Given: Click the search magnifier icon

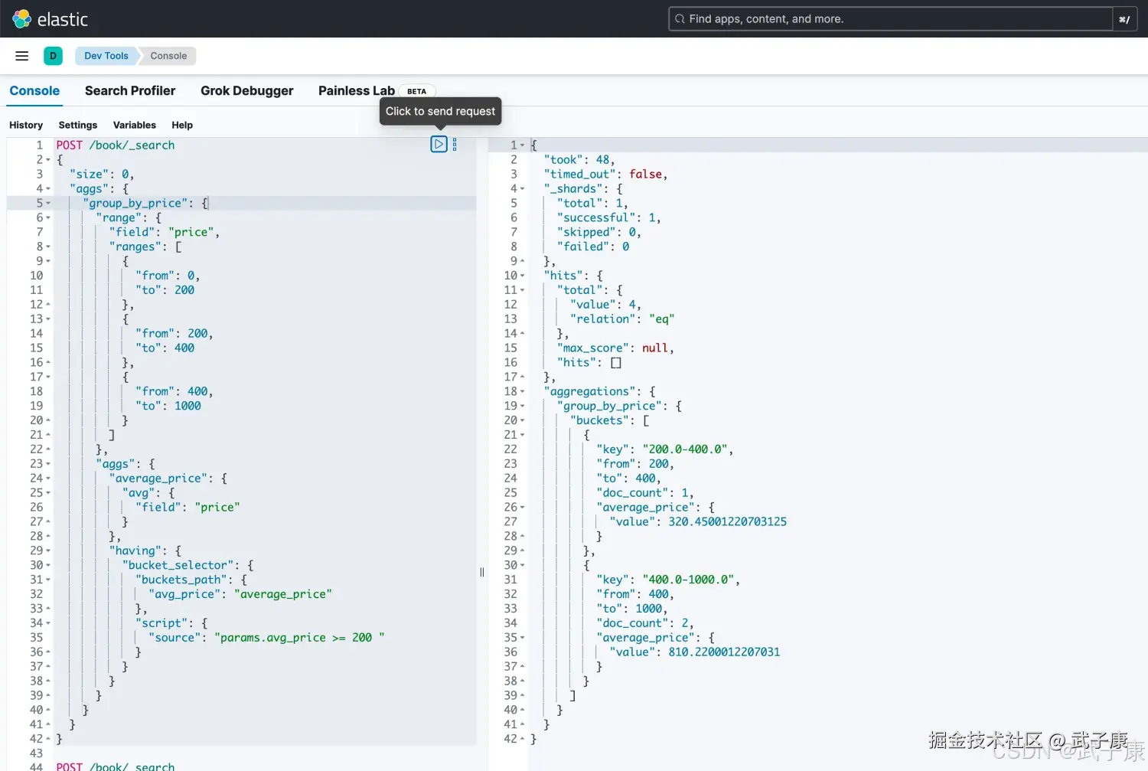Looking at the screenshot, I should [x=680, y=19].
